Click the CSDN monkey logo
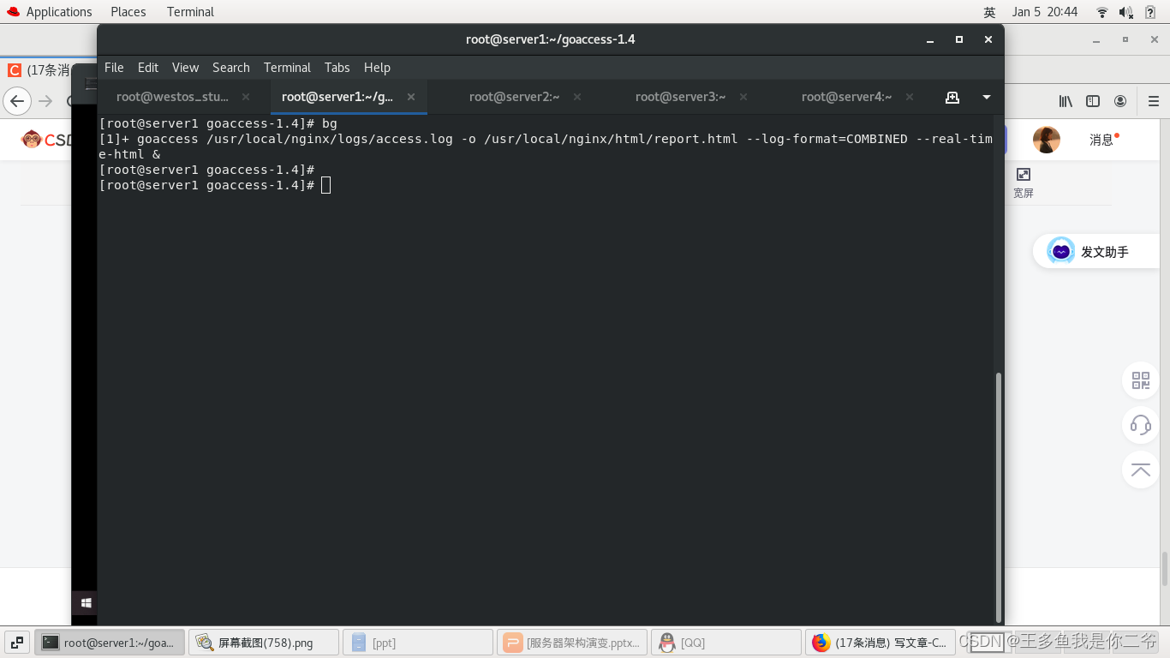The image size is (1170, 658). tap(32, 139)
